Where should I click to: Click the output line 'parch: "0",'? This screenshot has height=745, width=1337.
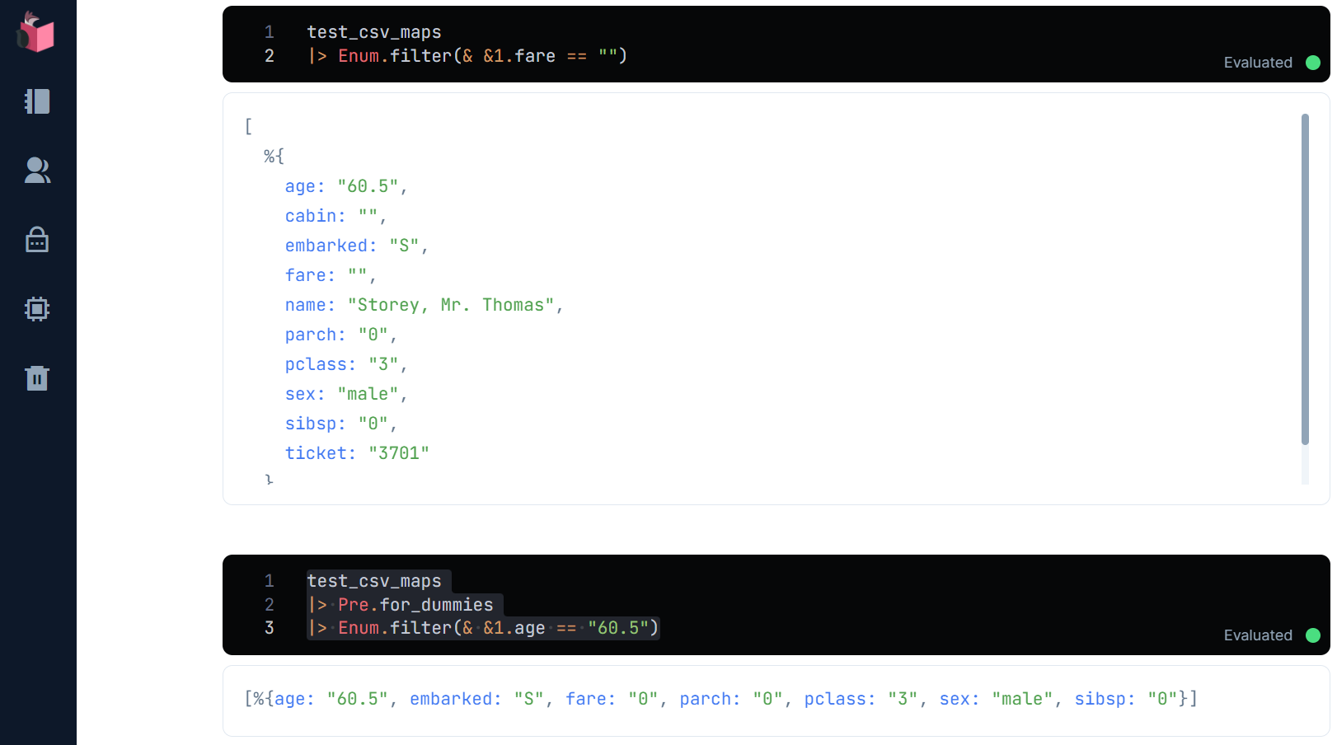click(341, 335)
